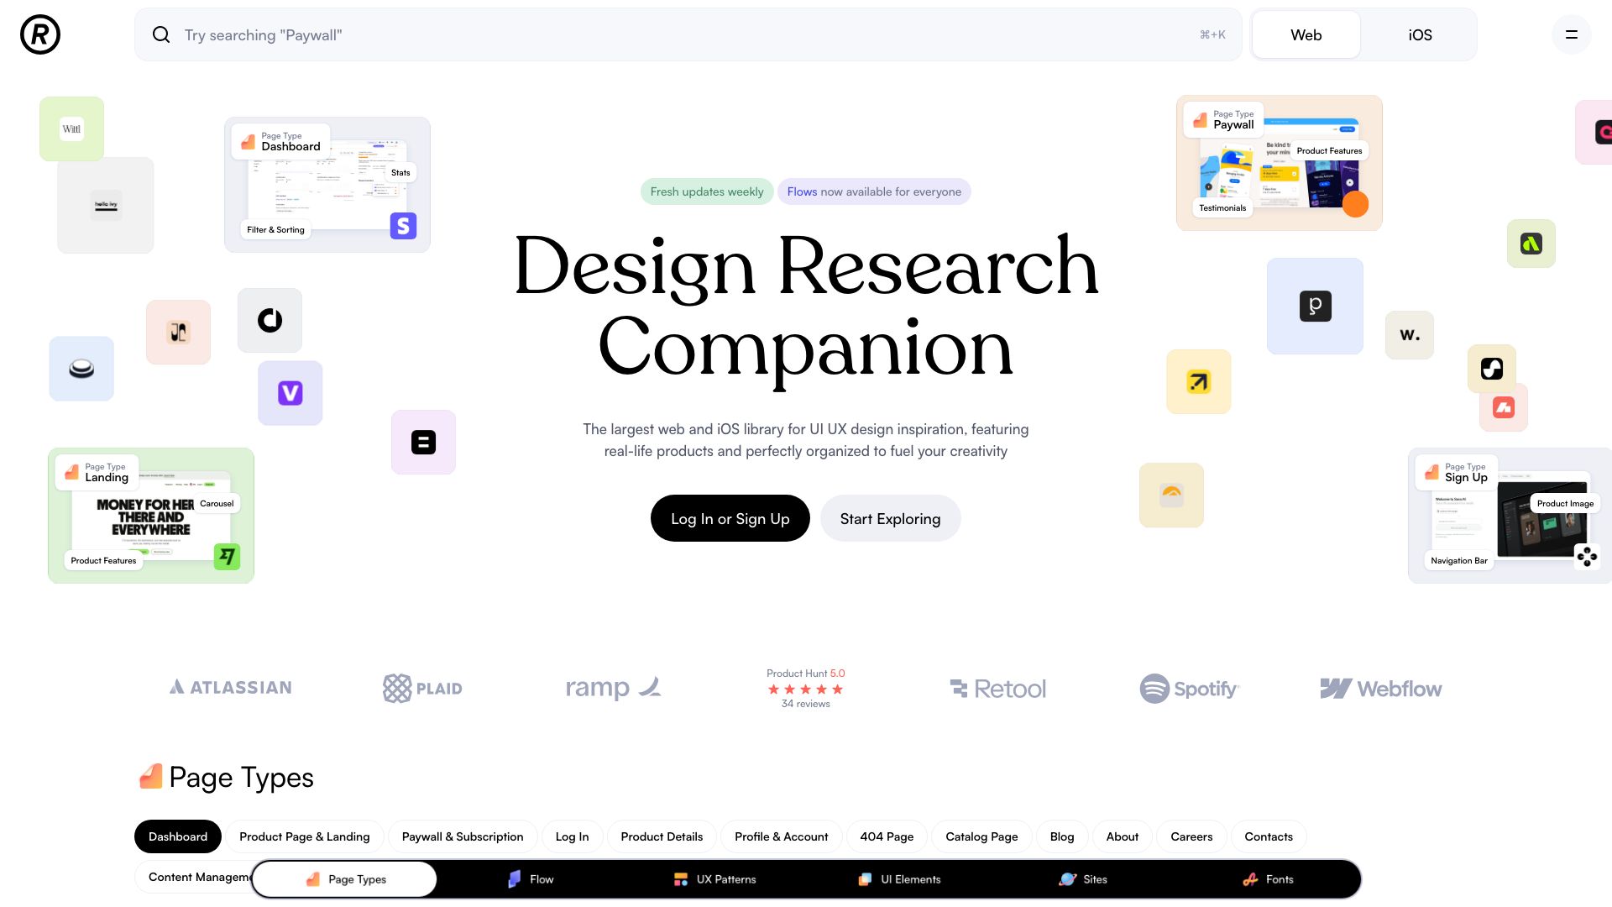This screenshot has height=907, width=1612.
Task: Click inside the search input field
Action: coord(504,34)
